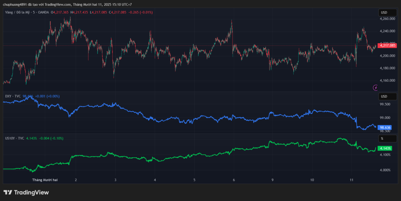Image resolution: width=401 pixels, height=201 pixels.
Task: Open the % unit selector on US10Y pane
Action: [382, 139]
